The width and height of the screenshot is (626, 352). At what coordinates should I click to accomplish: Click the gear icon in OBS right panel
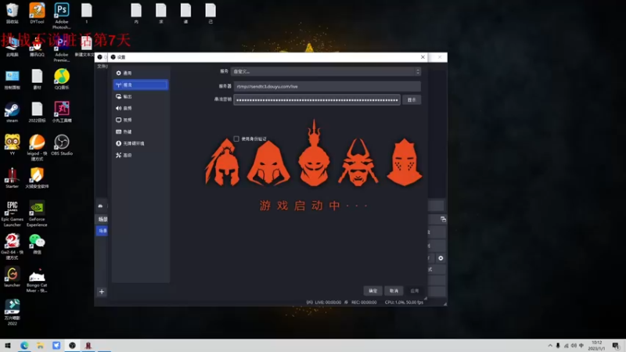441,258
